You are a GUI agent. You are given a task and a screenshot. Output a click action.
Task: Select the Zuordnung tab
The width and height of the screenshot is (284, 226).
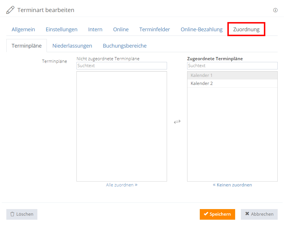point(246,30)
